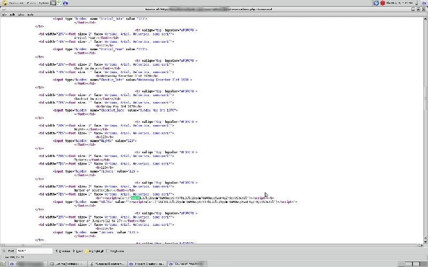
Task: Click the highlighted green search match text
Action: [x=135, y=198]
